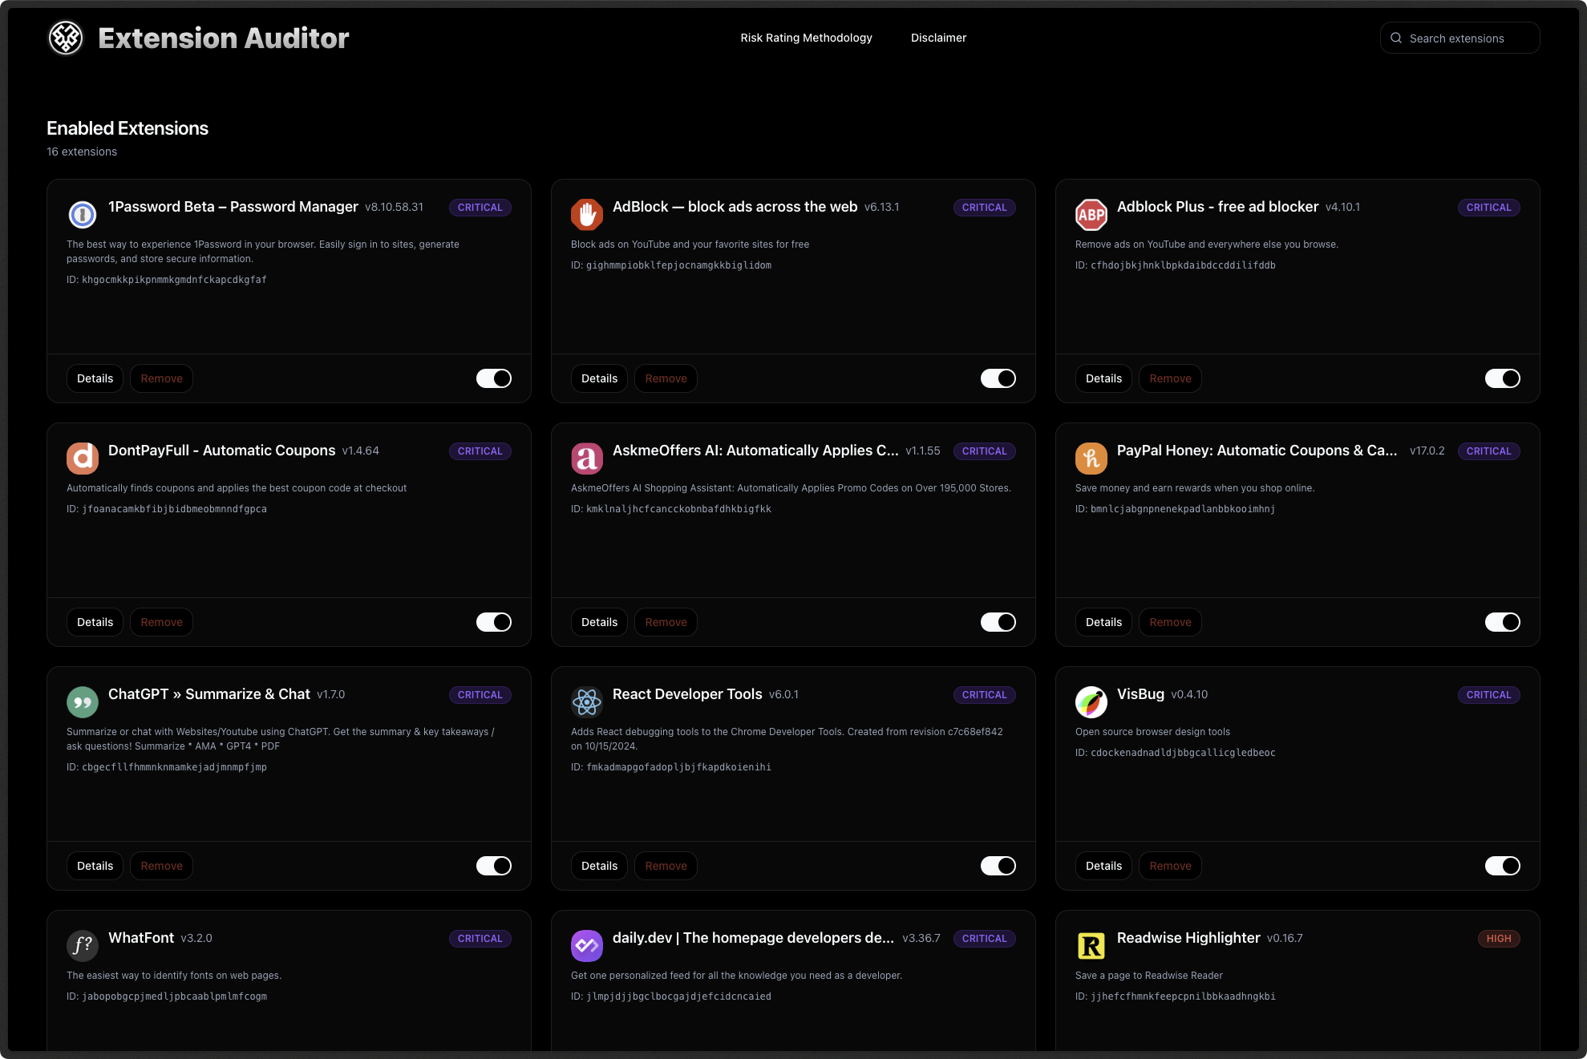This screenshot has height=1059, width=1587.
Task: Click the '16 extensions' count text
Action: pos(82,152)
